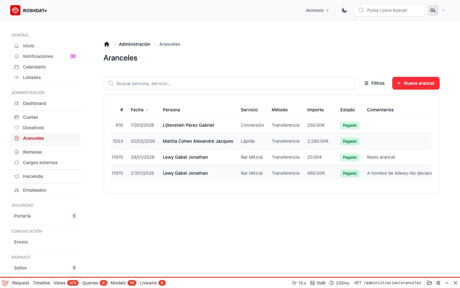Open the Queries debug tab

(x=94, y=283)
